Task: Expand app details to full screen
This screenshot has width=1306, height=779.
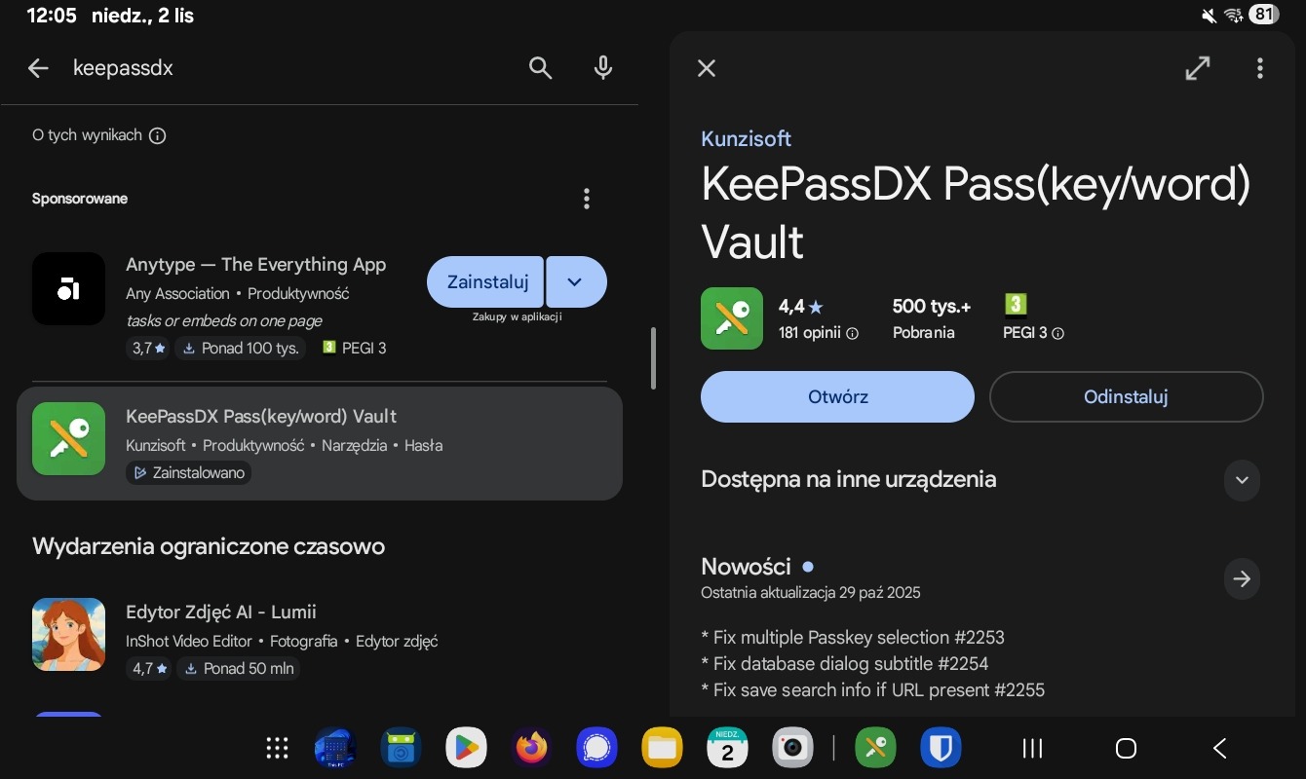Action: [x=1197, y=68]
